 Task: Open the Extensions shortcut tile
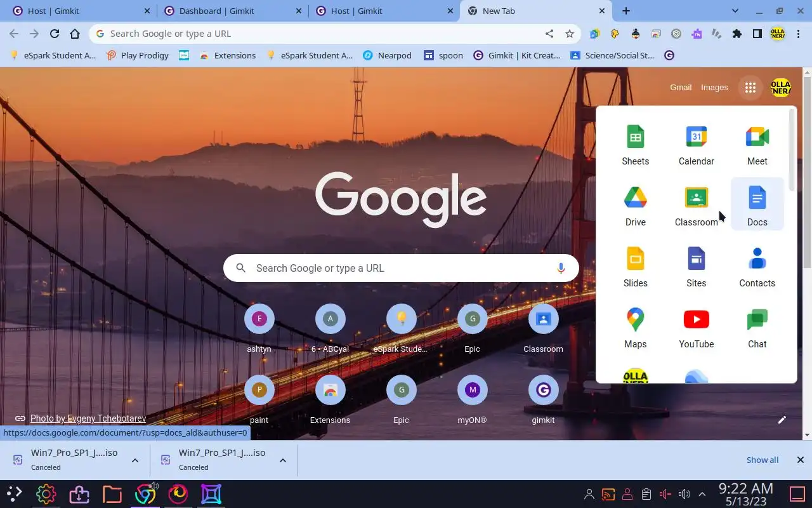[x=330, y=400]
